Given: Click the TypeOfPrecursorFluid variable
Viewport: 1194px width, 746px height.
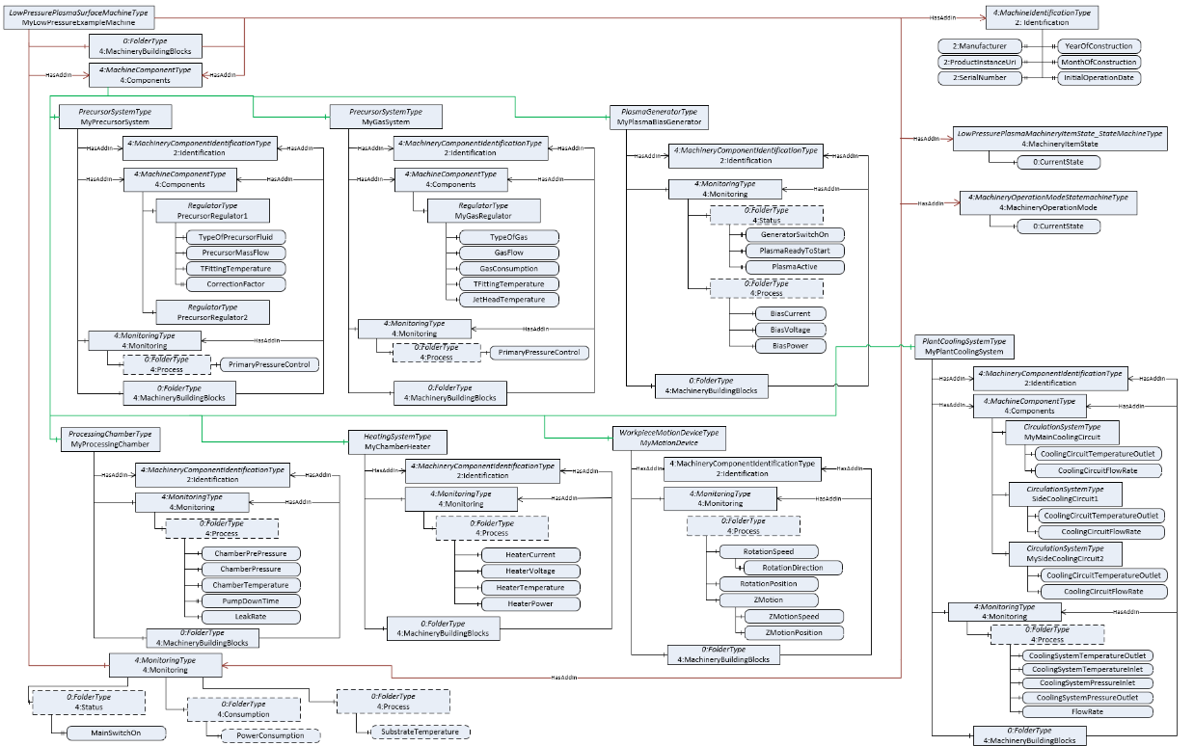Looking at the screenshot, I should pos(236,237).
